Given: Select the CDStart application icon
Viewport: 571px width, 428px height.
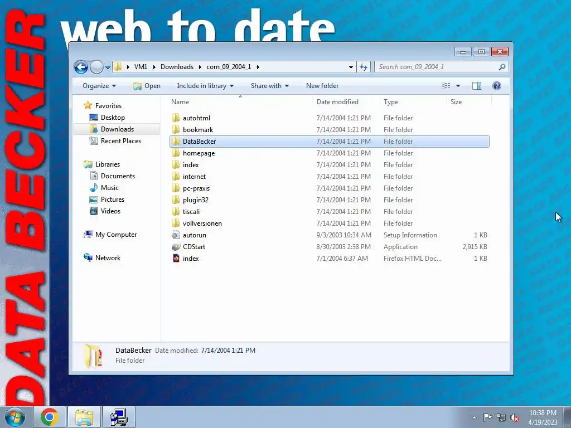Looking at the screenshot, I should [176, 246].
